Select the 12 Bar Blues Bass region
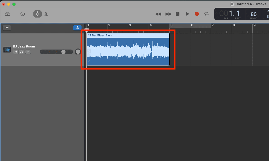Viewport: 269px width, 161px height. [x=128, y=49]
